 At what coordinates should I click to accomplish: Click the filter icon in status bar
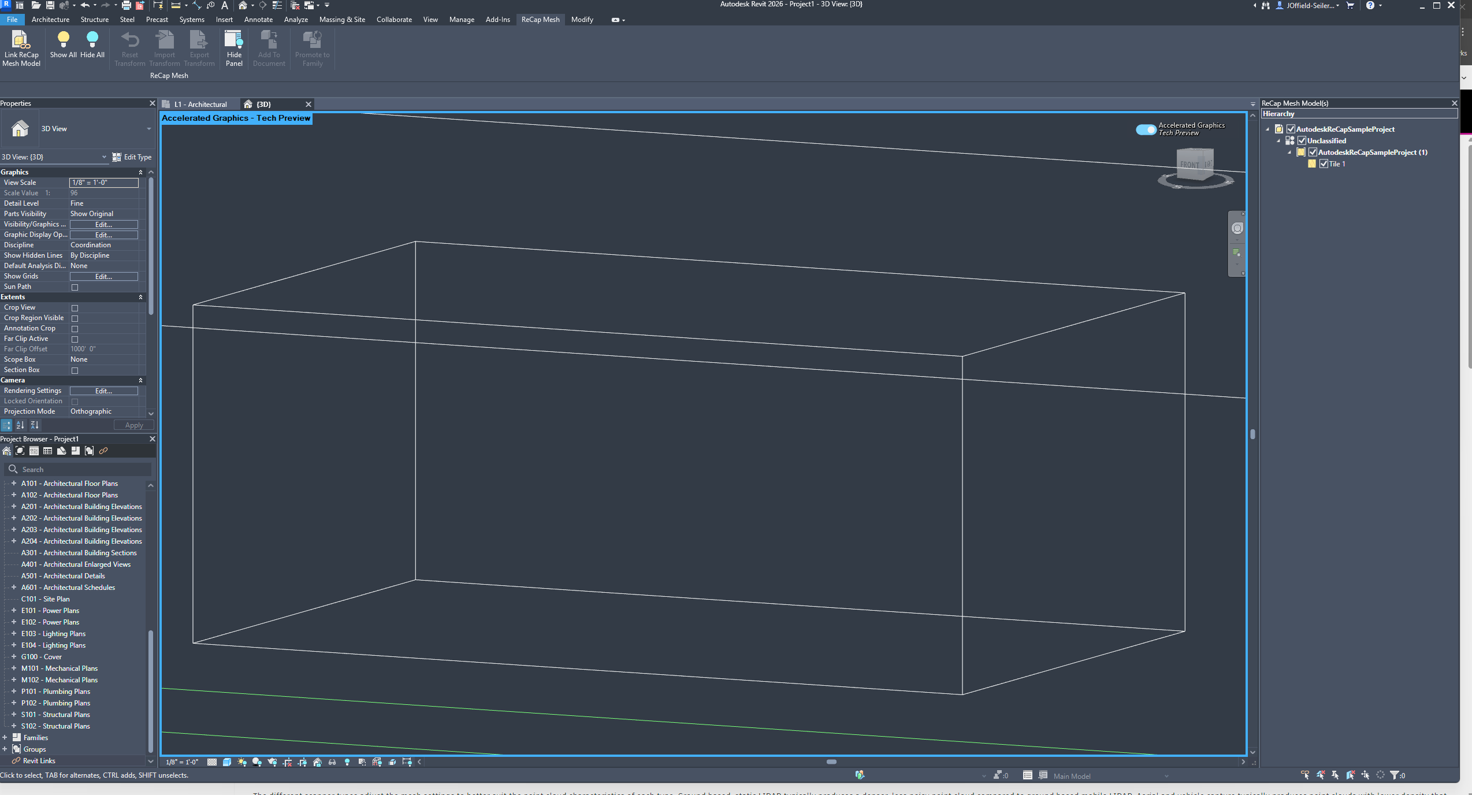pyautogui.click(x=1395, y=775)
